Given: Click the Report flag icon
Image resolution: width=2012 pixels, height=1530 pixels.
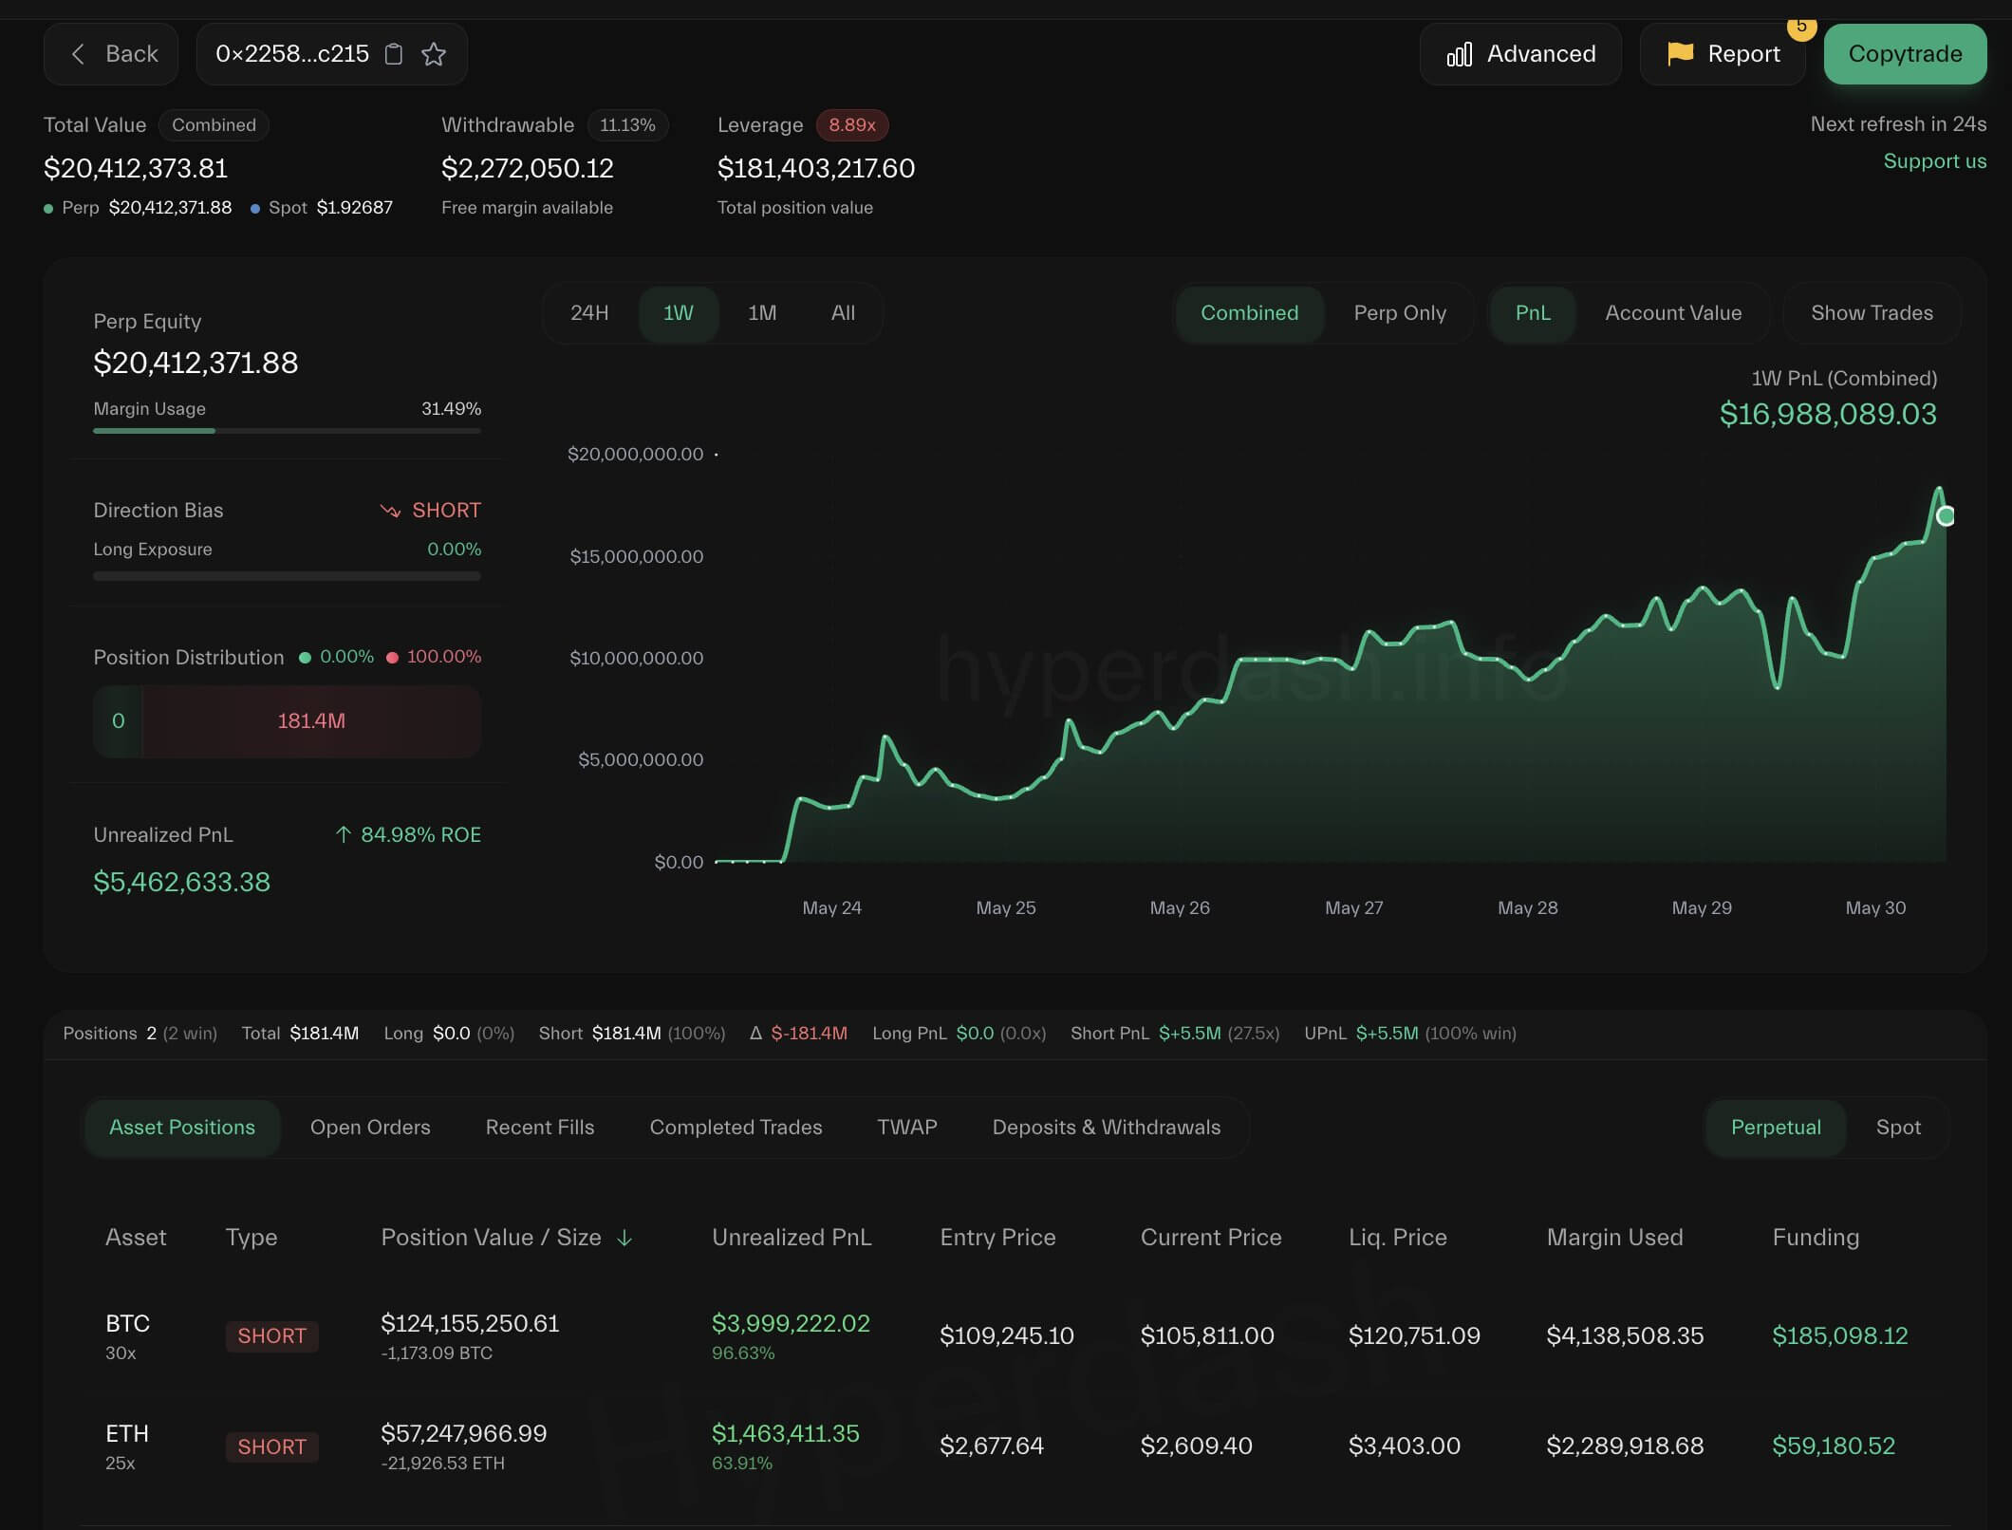Looking at the screenshot, I should coord(1680,54).
